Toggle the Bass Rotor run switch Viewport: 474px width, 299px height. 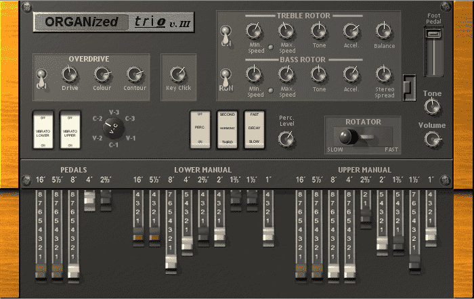225,78
